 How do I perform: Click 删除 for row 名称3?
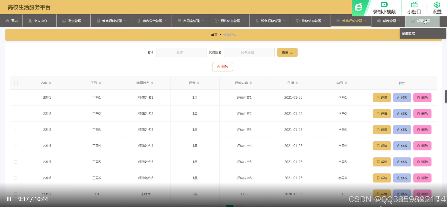pos(422,130)
